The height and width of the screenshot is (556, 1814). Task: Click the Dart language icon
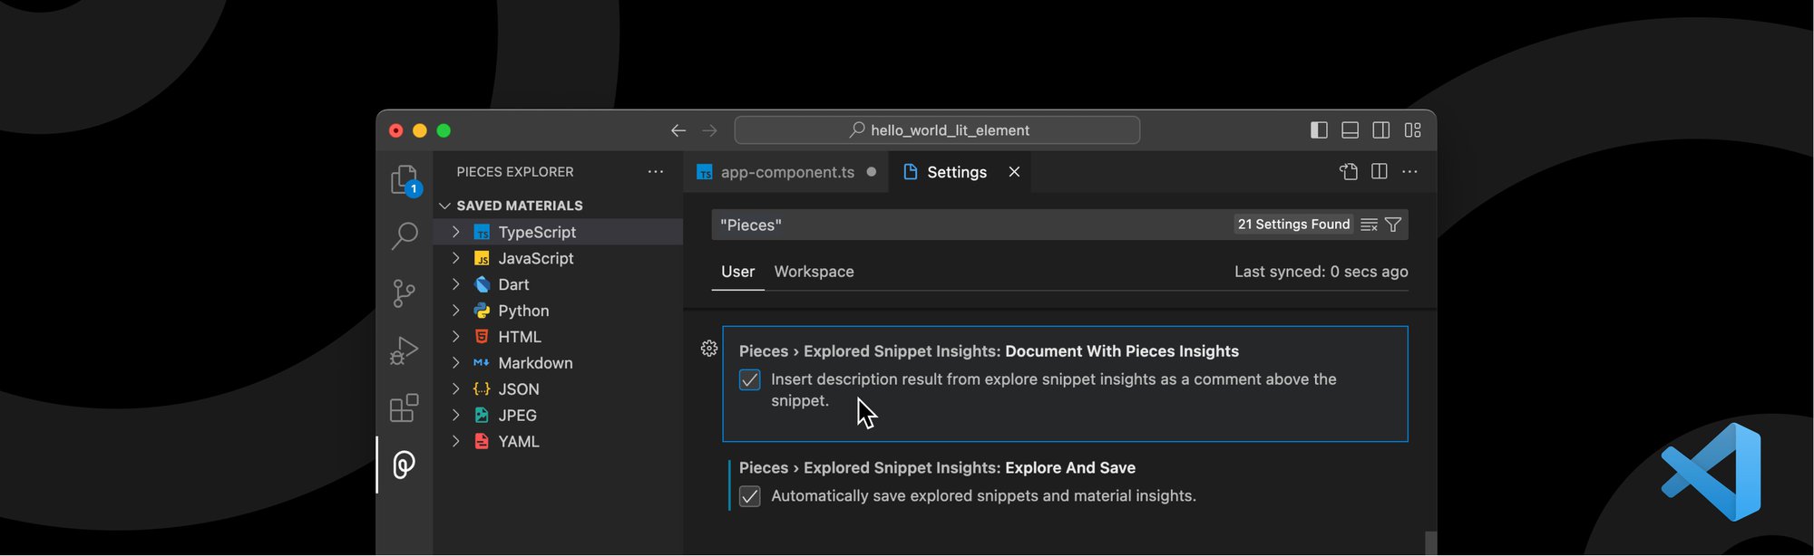pyautogui.click(x=482, y=285)
